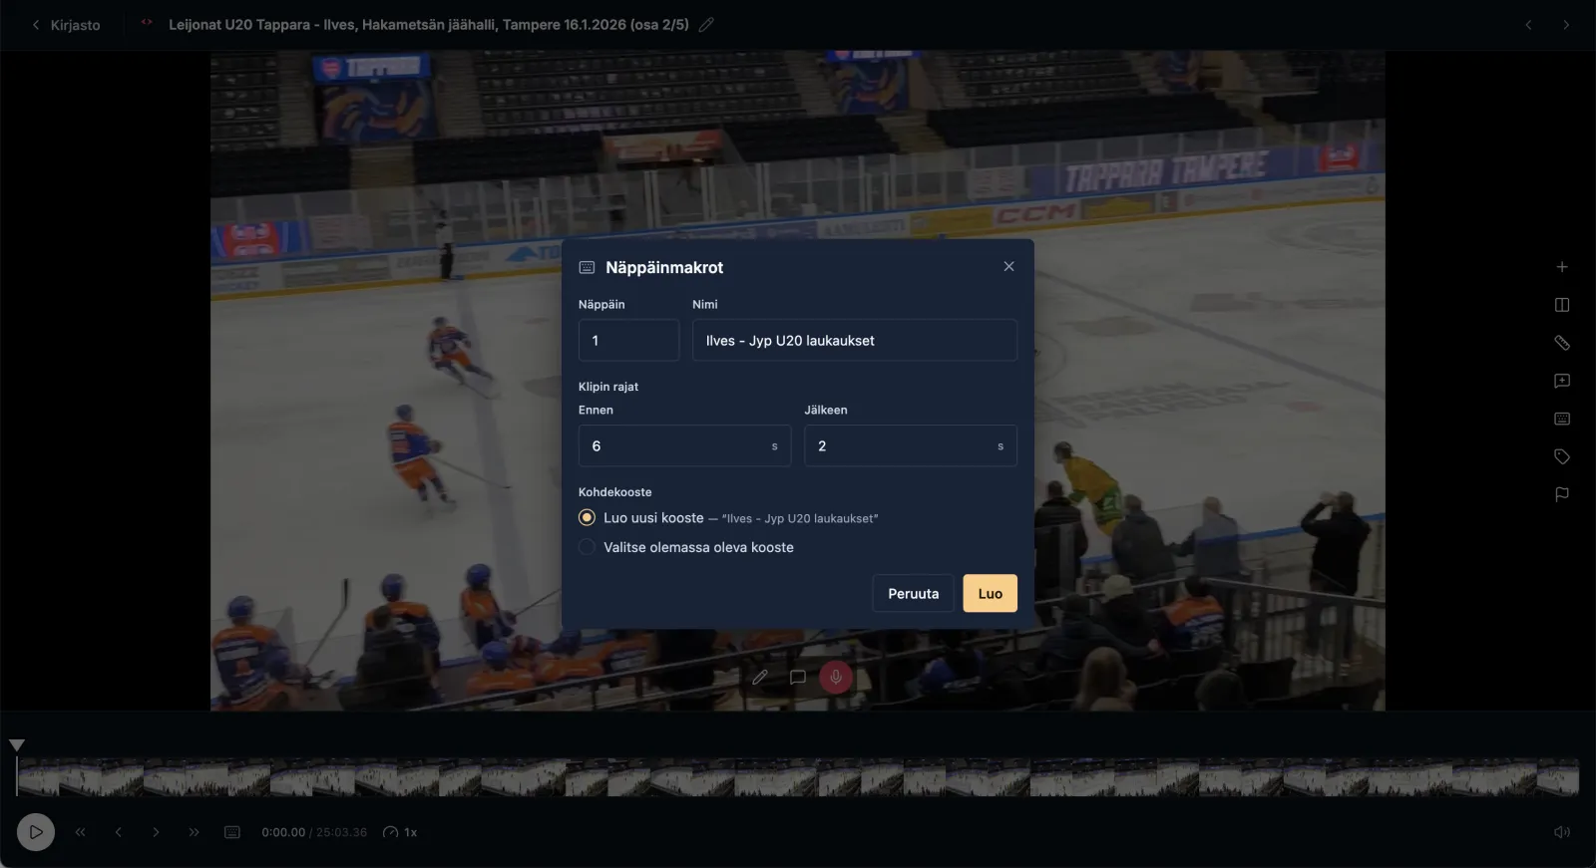The height and width of the screenshot is (868, 1596).
Task: Focus the Nimi name input field
Action: (855, 341)
